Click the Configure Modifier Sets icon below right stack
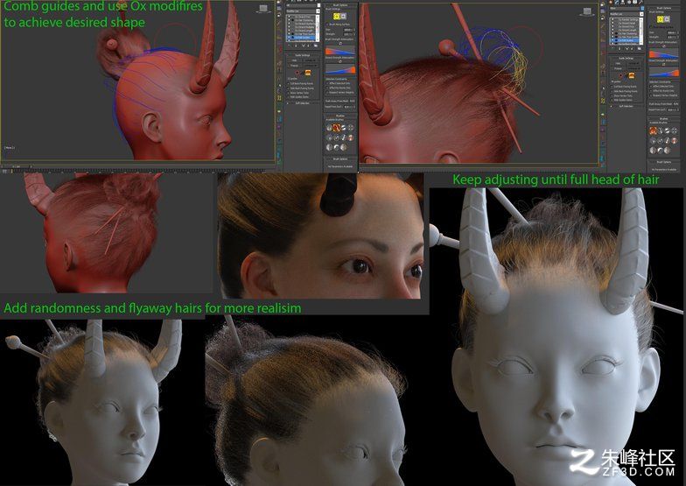 (639, 49)
